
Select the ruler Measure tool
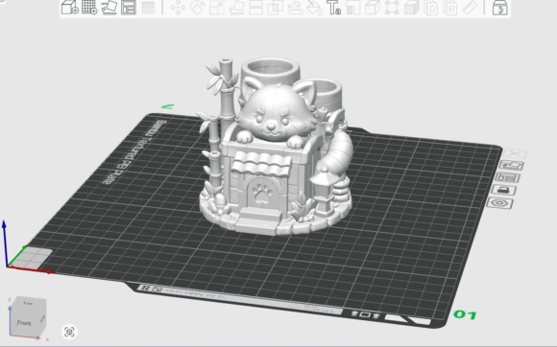(x=470, y=7)
